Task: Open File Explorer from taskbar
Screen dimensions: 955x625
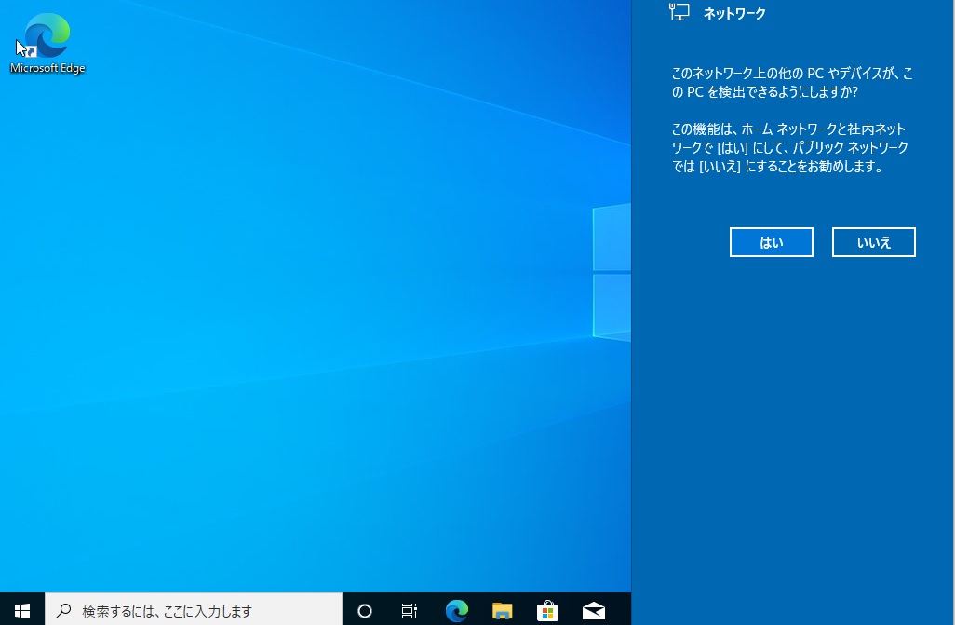Action: [x=503, y=610]
